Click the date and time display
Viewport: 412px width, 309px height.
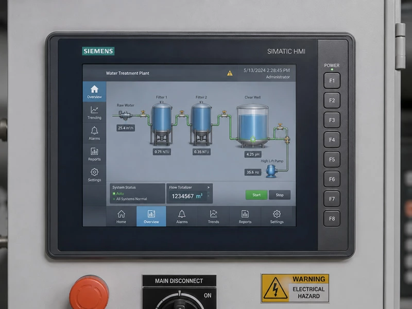266,71
